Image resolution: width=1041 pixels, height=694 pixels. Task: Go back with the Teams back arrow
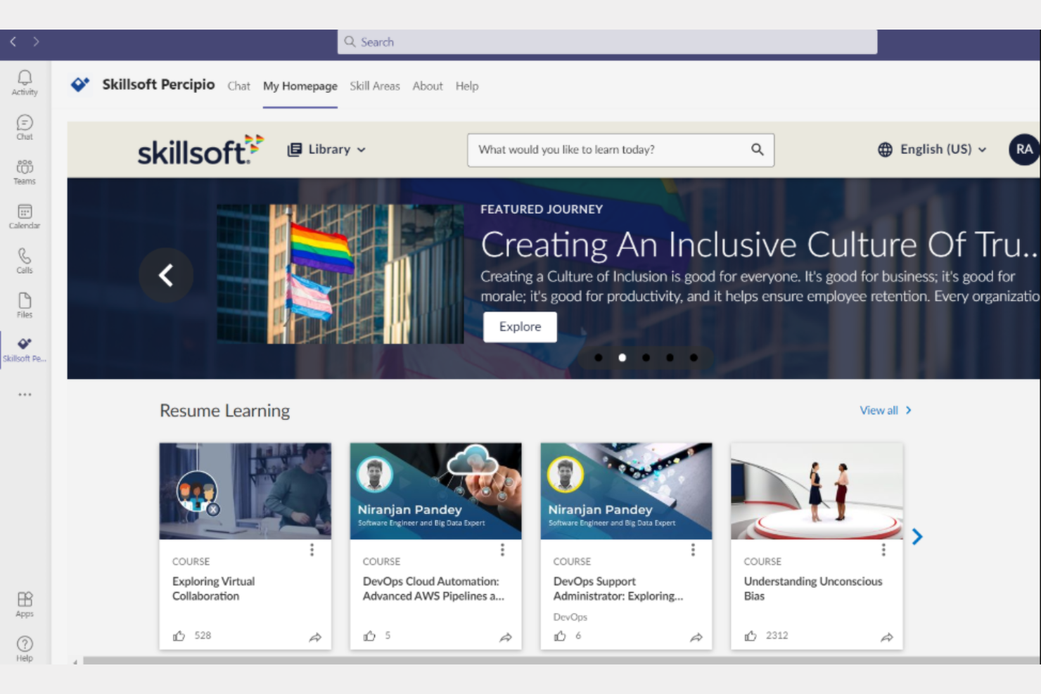coord(13,41)
